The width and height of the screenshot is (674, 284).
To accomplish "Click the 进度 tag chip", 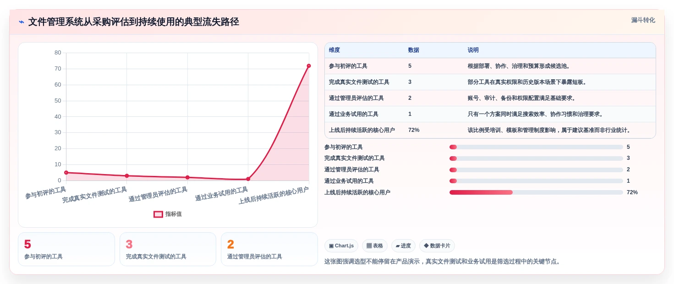I will pyautogui.click(x=403, y=246).
